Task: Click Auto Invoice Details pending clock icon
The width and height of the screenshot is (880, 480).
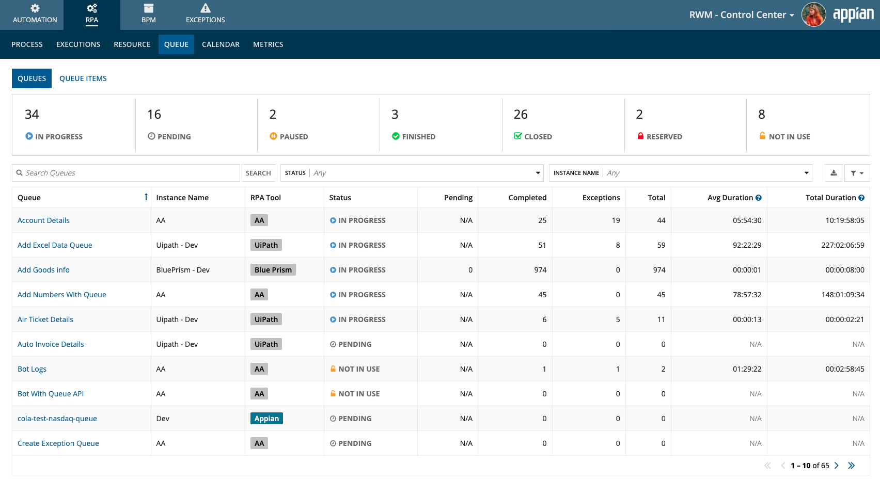Action: pos(333,344)
